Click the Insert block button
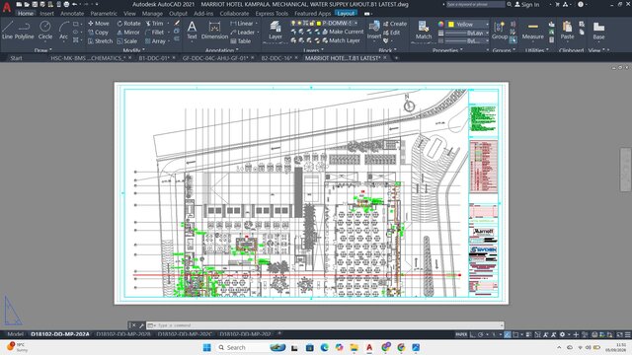Image resolution: width=632 pixels, height=355 pixels. (x=374, y=31)
